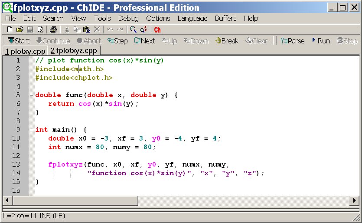Paste from clipboard with the paste icon
Screen dimensions: 362x223
87,30
